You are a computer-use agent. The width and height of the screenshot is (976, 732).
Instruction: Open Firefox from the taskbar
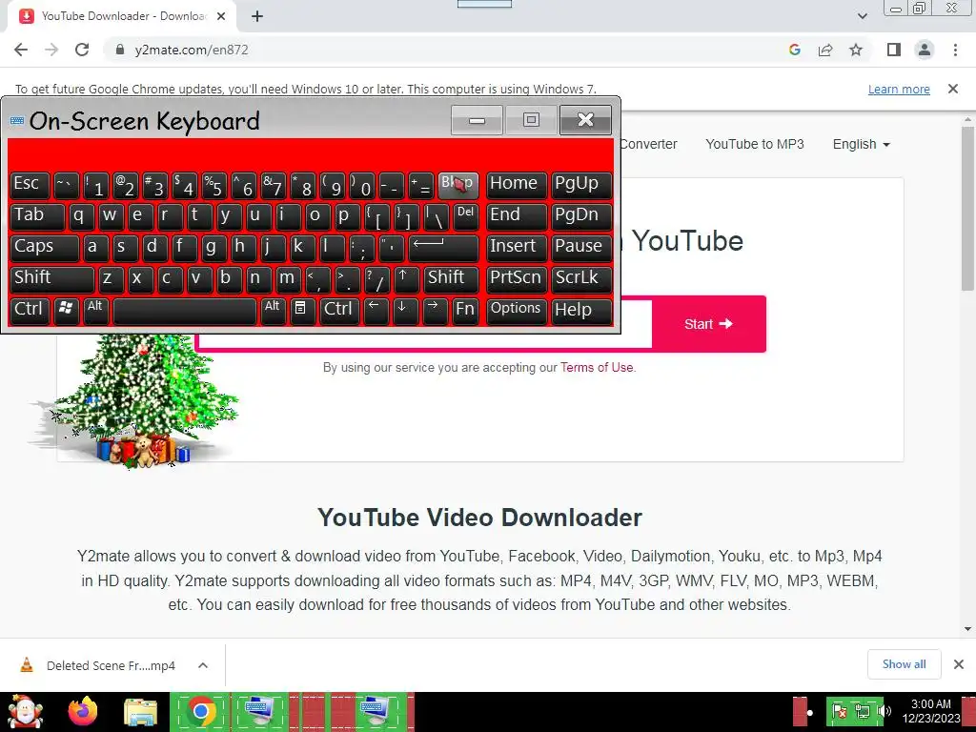point(83,712)
